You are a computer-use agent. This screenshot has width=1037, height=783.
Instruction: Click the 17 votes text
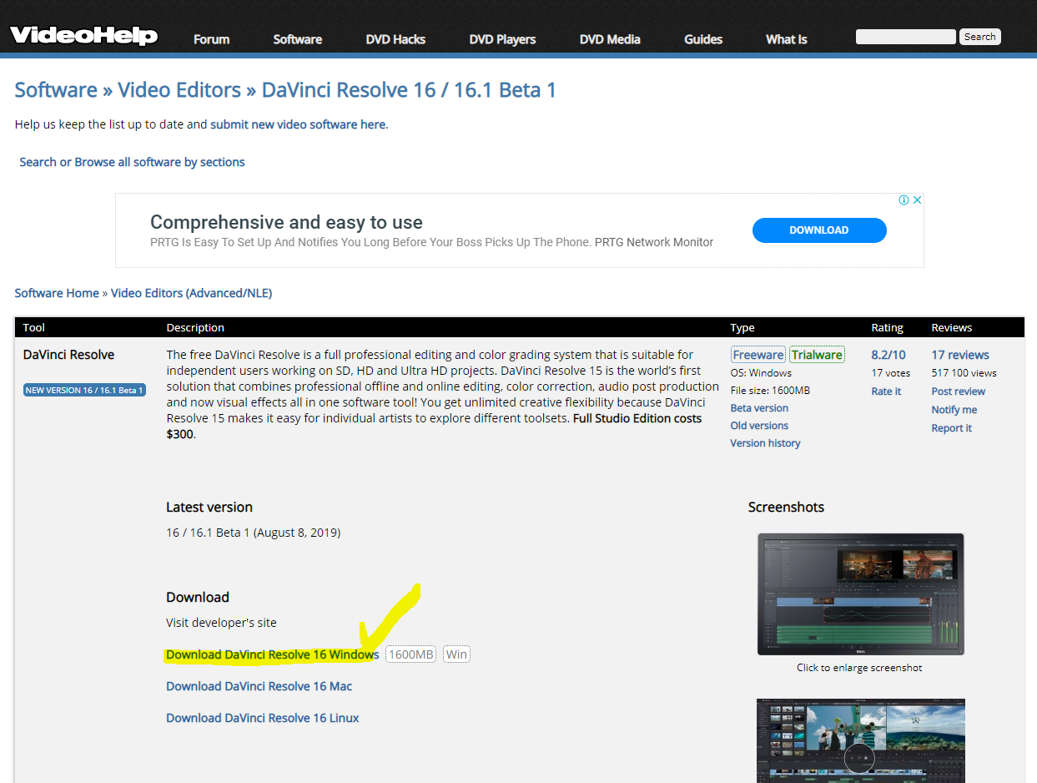point(891,373)
